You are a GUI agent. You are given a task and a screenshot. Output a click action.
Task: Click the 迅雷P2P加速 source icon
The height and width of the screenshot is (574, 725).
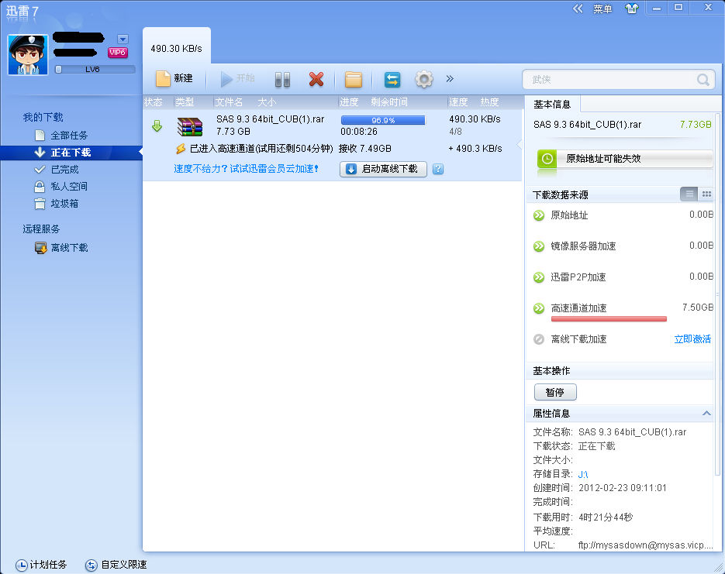click(x=539, y=277)
